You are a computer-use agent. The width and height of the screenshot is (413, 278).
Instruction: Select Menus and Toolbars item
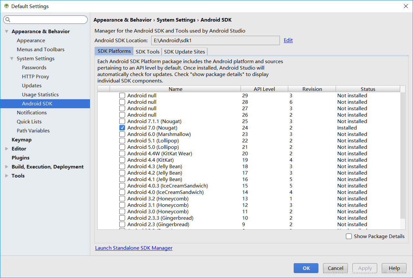pos(41,50)
